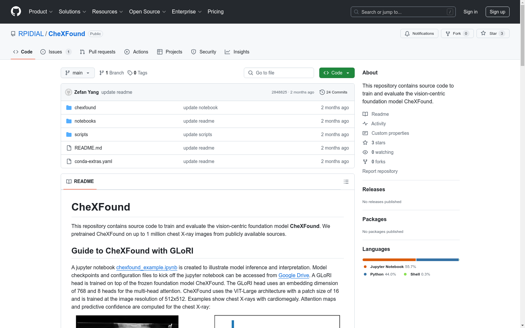
Task: Click the search magnifier icon in header
Action: [356, 12]
